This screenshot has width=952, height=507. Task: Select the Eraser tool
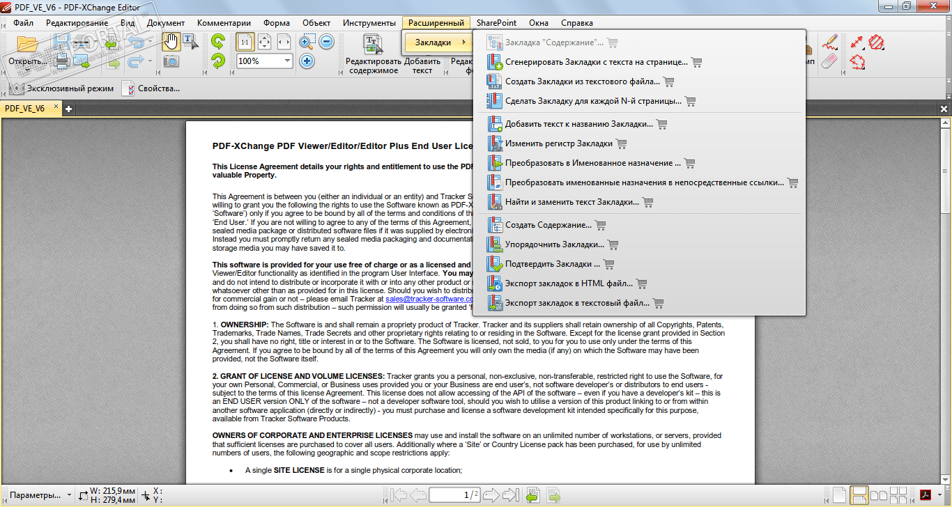pyautogui.click(x=829, y=61)
